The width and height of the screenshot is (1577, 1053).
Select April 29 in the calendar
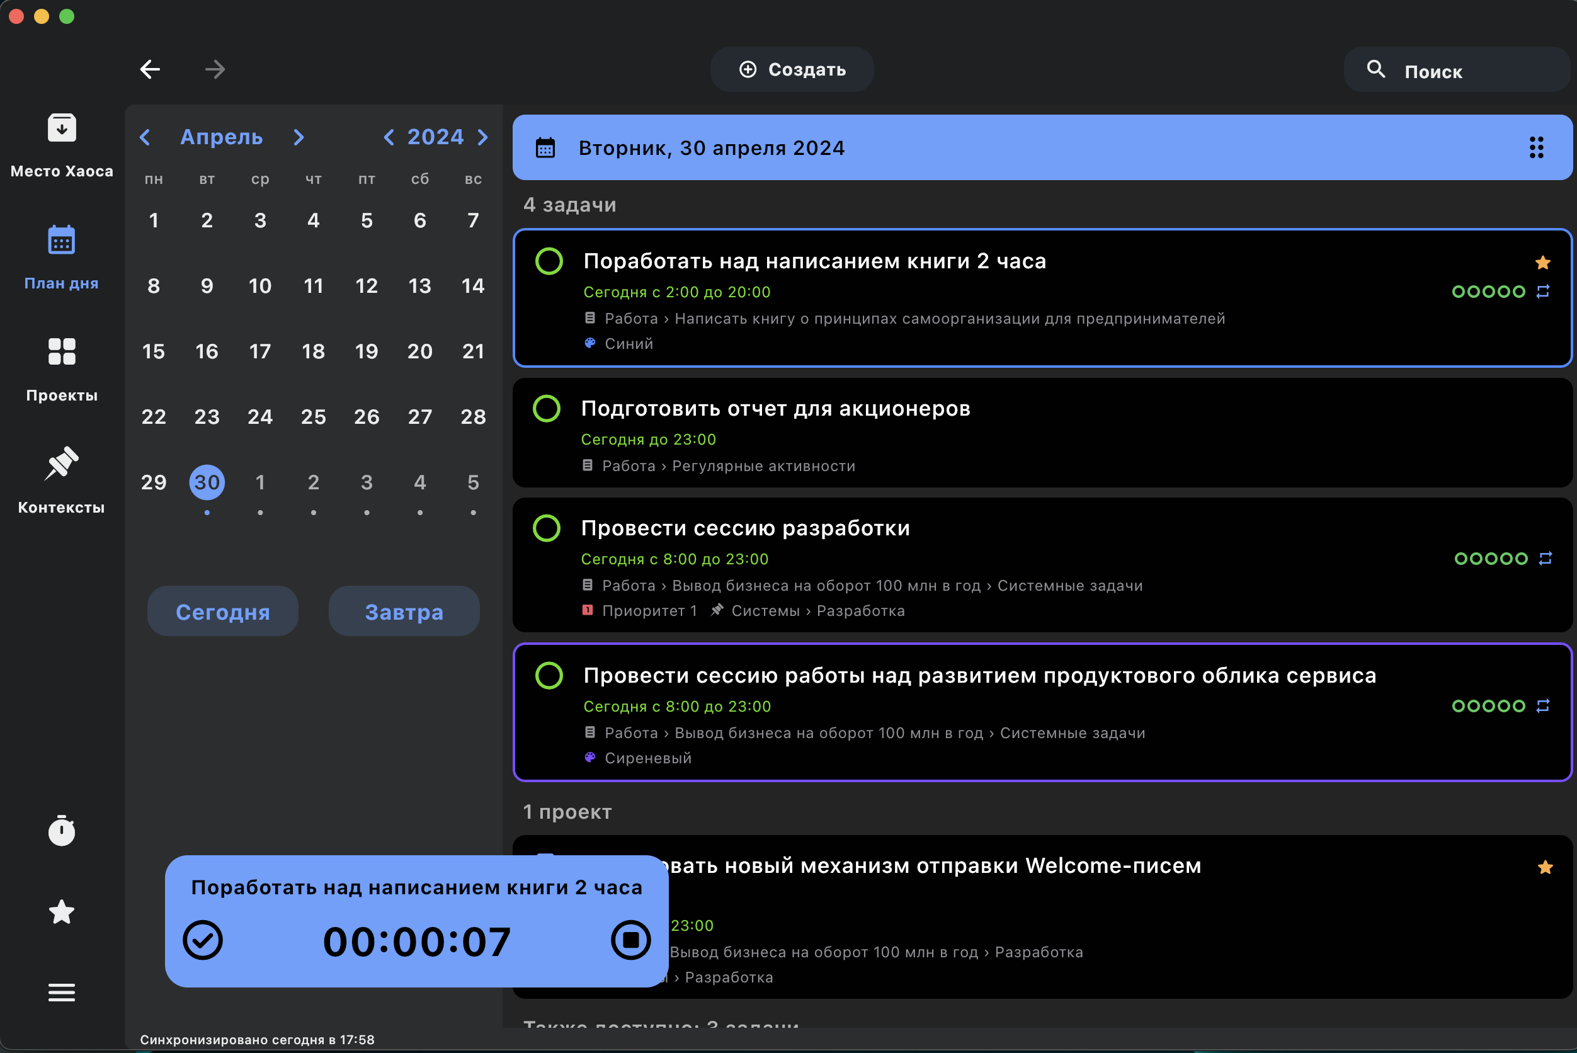click(154, 482)
